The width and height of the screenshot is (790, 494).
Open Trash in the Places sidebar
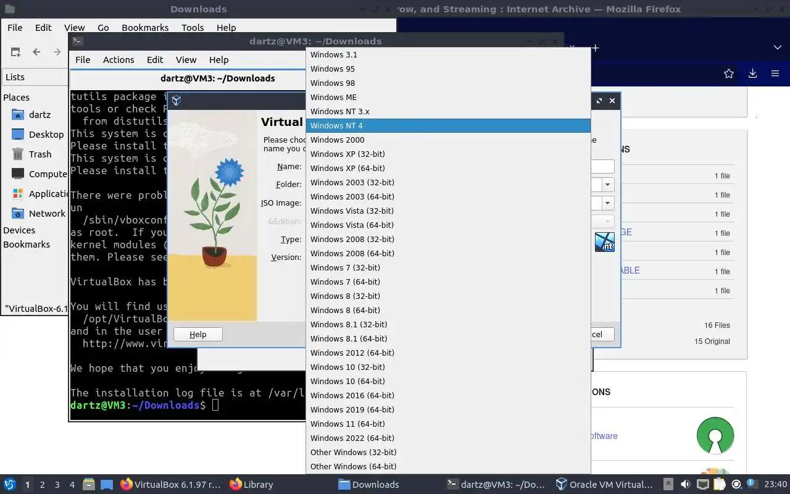click(x=40, y=154)
